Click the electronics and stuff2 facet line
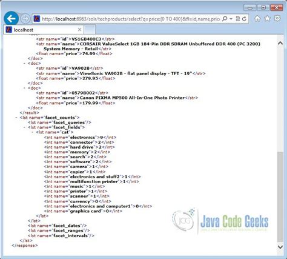 pyautogui.click(x=93, y=177)
